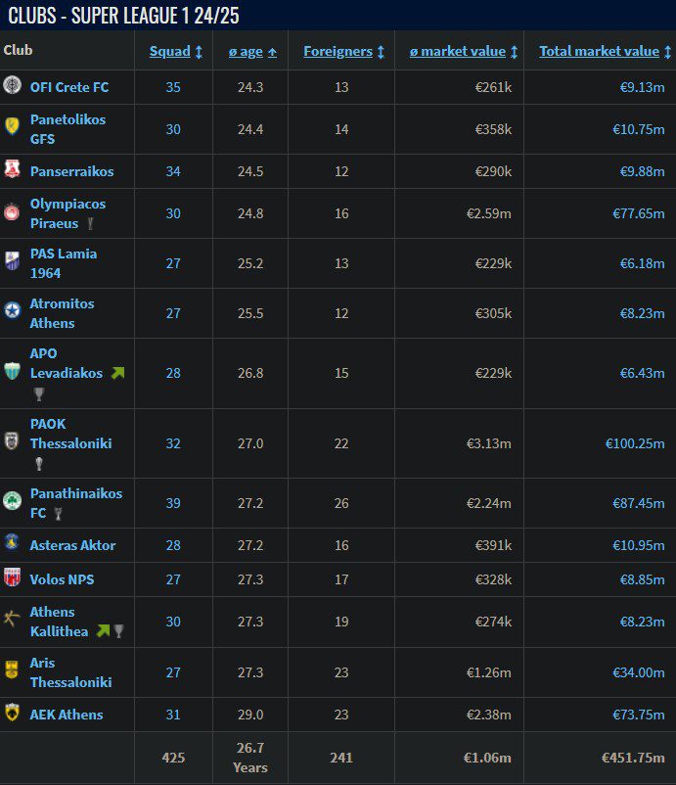Viewport: 676px width, 785px height.
Task: Click the PAOK Thessaloniki club crest
Action: (x=12, y=440)
